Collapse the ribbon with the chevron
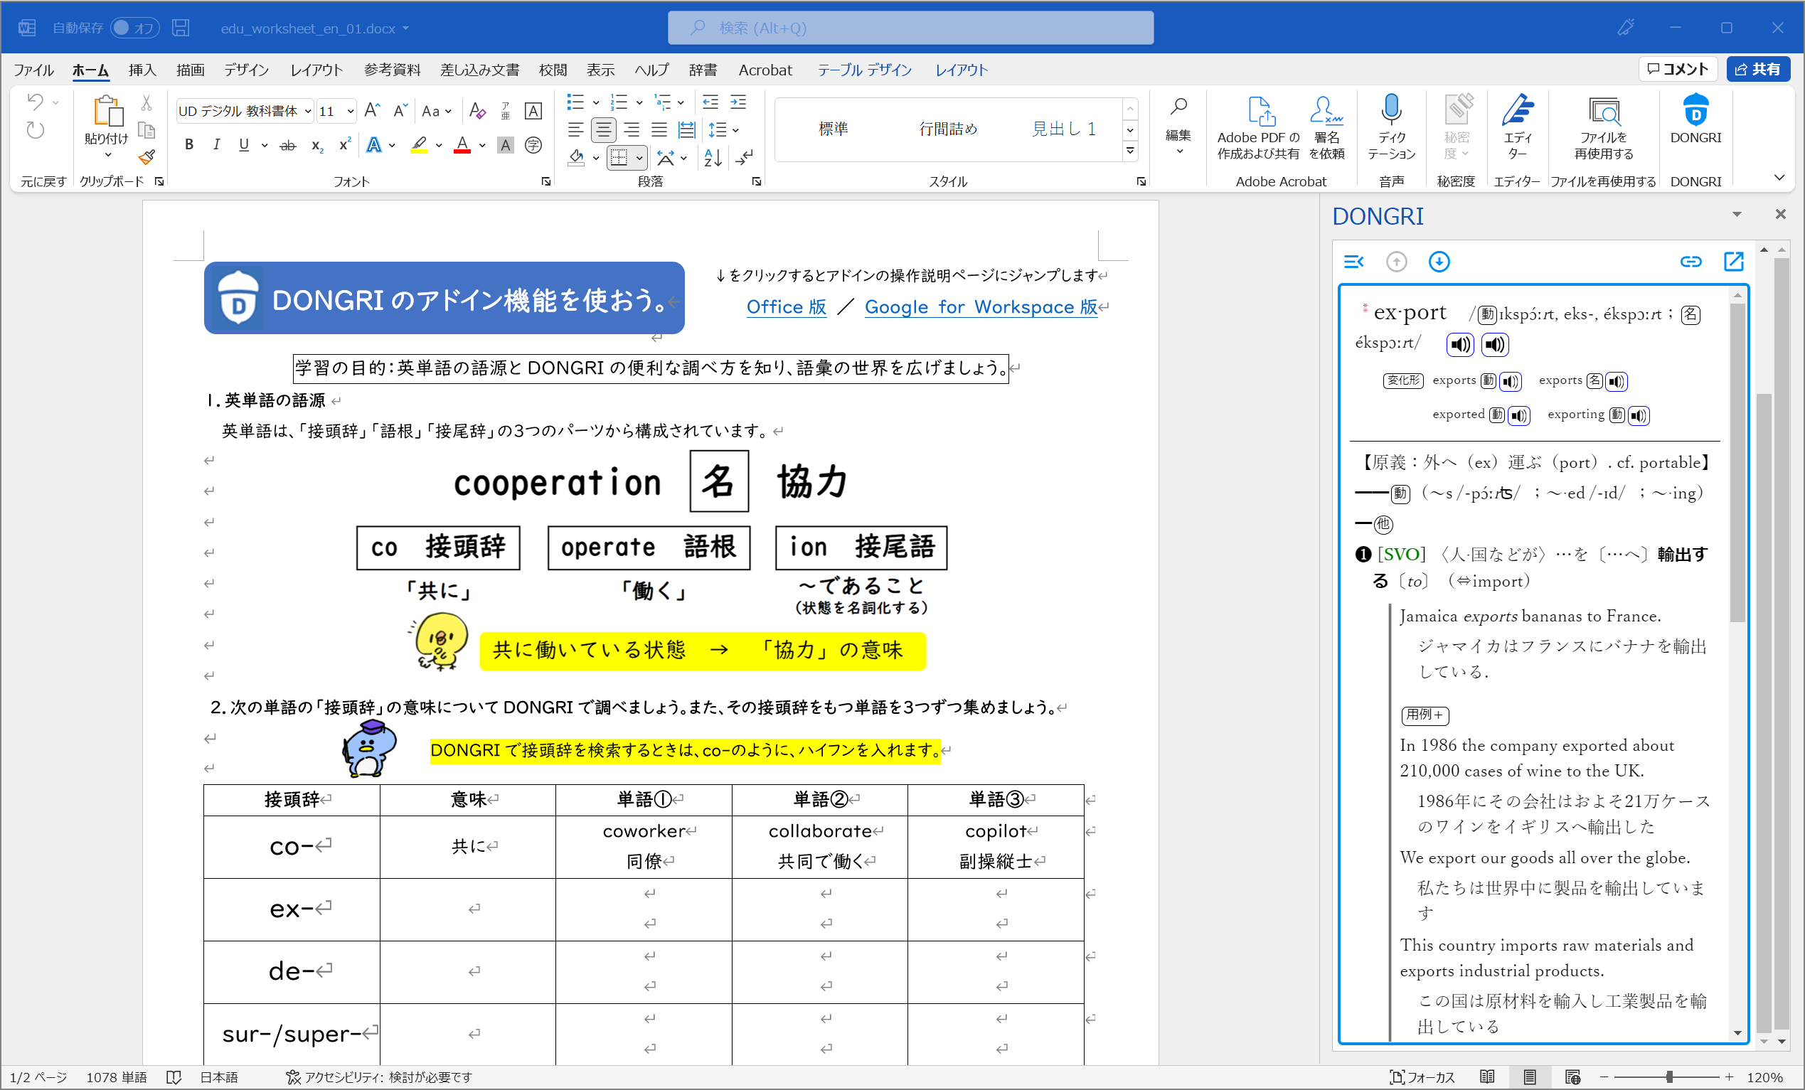This screenshot has height=1090, width=1805. pyautogui.click(x=1779, y=177)
